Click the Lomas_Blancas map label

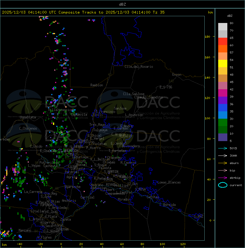(x=169, y=182)
